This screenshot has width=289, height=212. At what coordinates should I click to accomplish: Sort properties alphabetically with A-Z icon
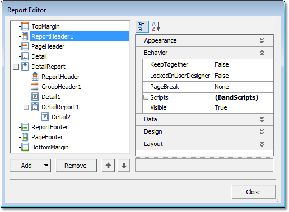point(156,27)
